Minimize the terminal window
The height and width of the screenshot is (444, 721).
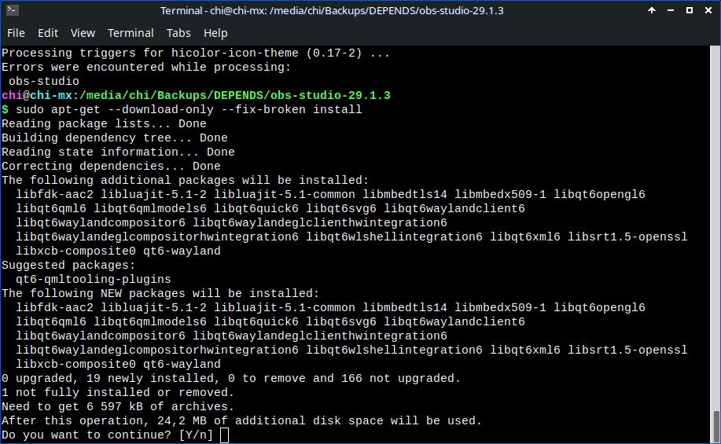coord(671,10)
